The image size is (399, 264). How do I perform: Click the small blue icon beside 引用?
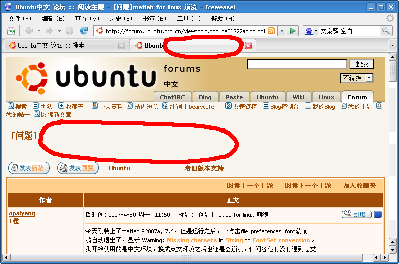pos(378,214)
